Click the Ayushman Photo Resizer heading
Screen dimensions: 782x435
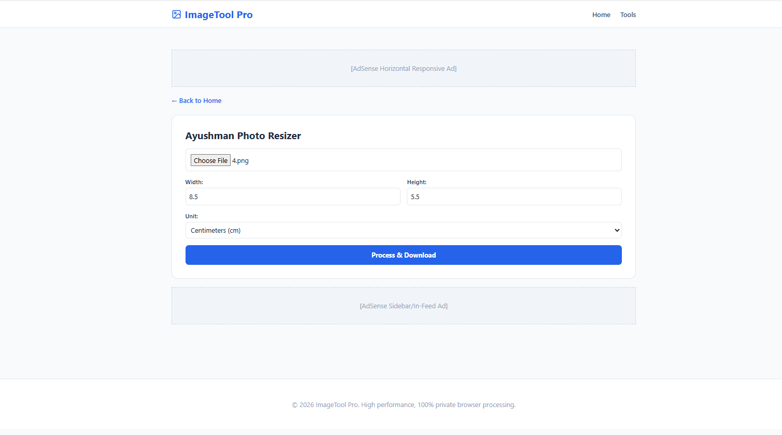(x=243, y=136)
